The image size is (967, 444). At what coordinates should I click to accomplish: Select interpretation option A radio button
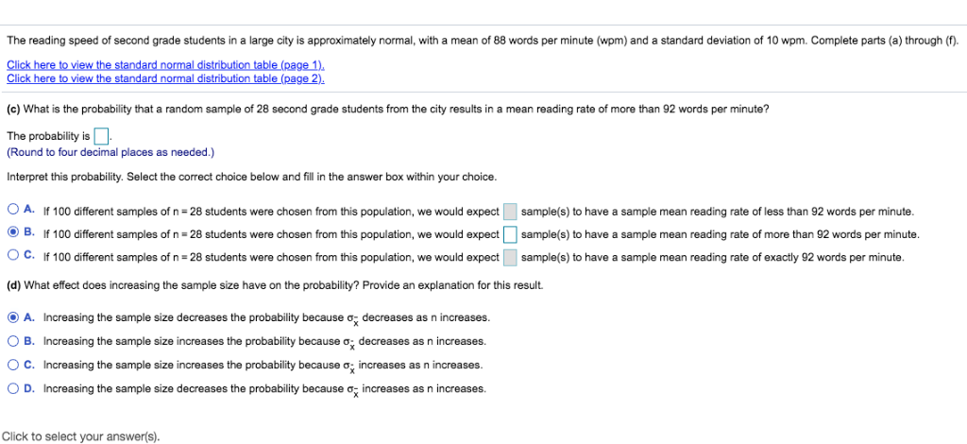pyautogui.click(x=13, y=209)
